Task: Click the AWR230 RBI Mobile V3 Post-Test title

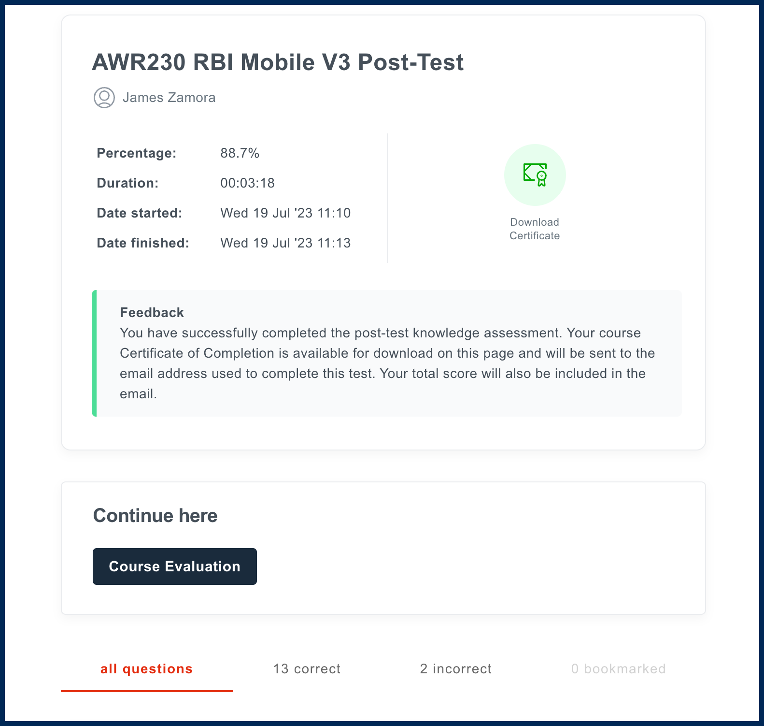Action: tap(278, 62)
